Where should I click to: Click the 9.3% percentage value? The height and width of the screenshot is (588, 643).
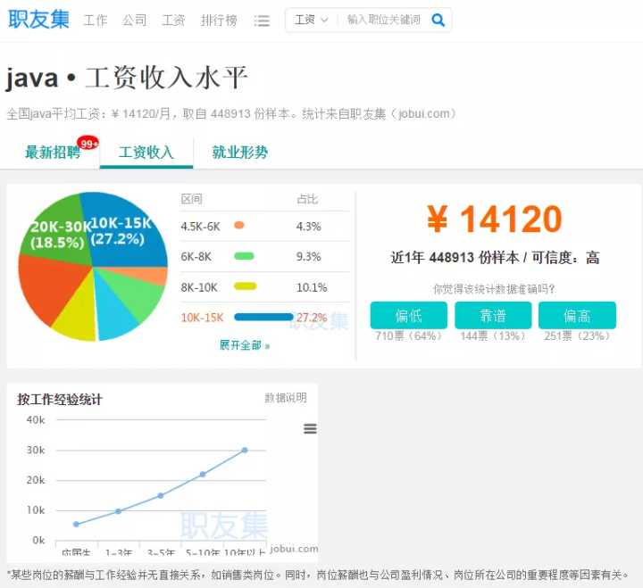(309, 257)
